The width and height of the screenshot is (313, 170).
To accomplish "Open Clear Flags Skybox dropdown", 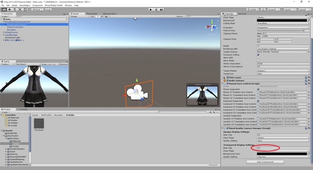I will point(283,17).
